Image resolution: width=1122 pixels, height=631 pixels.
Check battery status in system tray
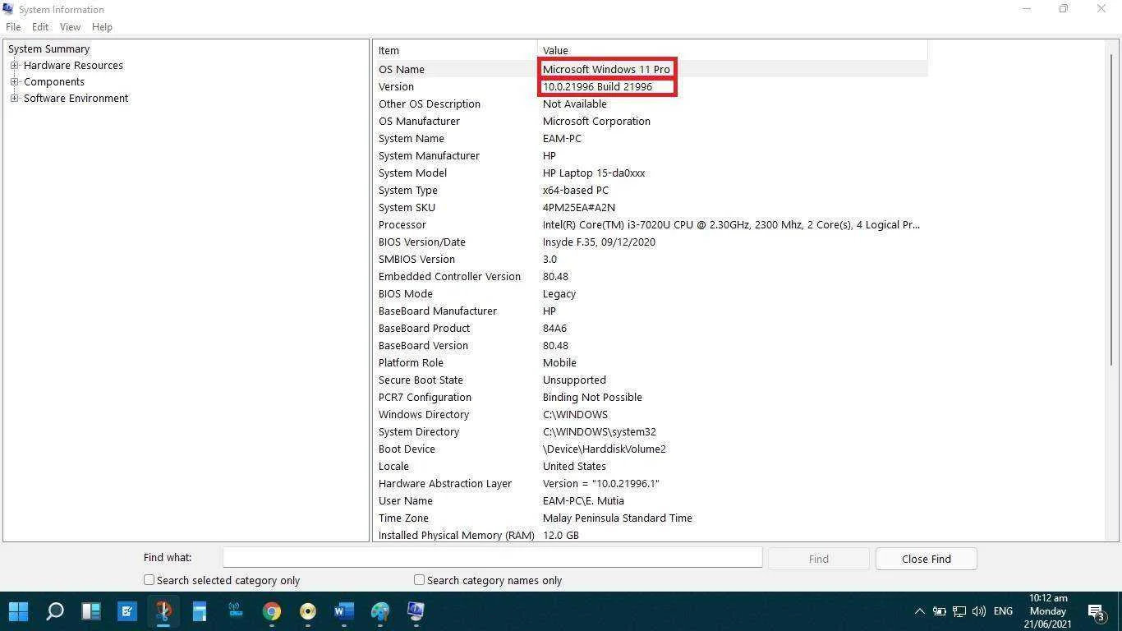click(x=939, y=611)
